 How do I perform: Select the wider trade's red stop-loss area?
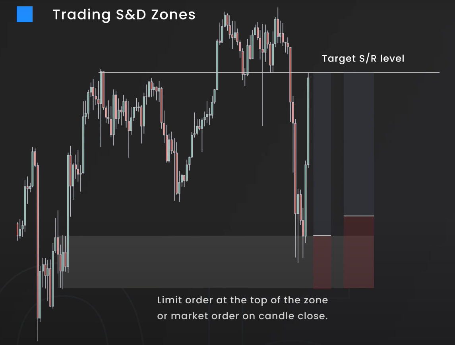click(x=358, y=252)
